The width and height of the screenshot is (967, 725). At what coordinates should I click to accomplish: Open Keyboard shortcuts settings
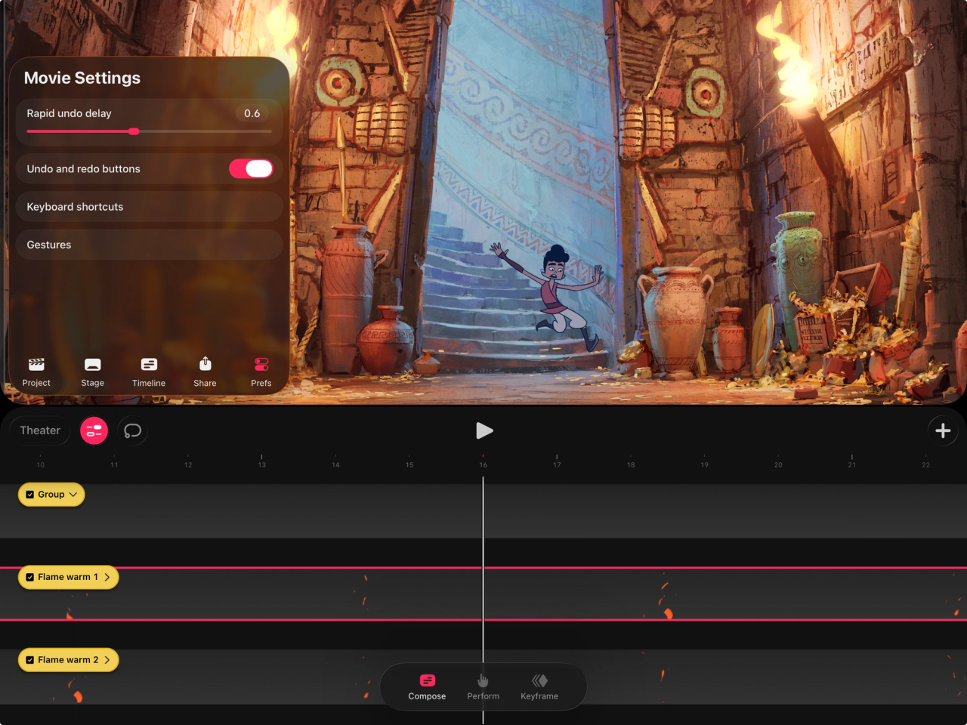[x=149, y=206]
